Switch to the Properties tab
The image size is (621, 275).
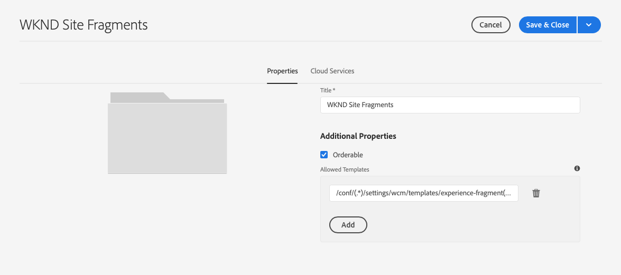coord(282,71)
